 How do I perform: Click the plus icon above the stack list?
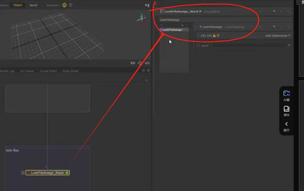pyautogui.click(x=161, y=25)
